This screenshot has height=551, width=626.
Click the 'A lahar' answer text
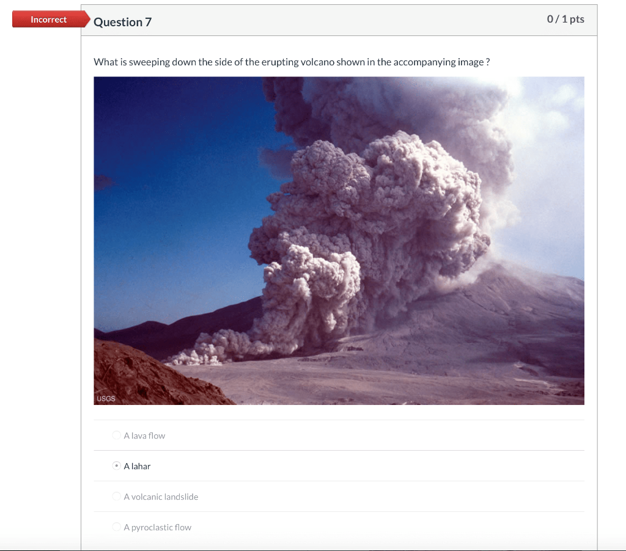pos(137,466)
